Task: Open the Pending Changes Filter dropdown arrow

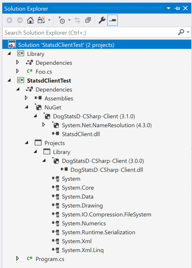Action: pos(69,20)
